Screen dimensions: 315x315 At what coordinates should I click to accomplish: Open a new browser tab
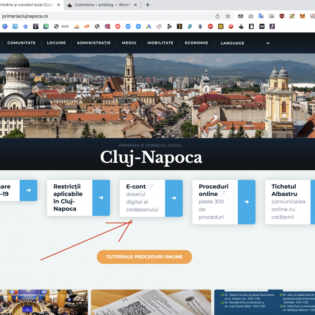[147, 5]
